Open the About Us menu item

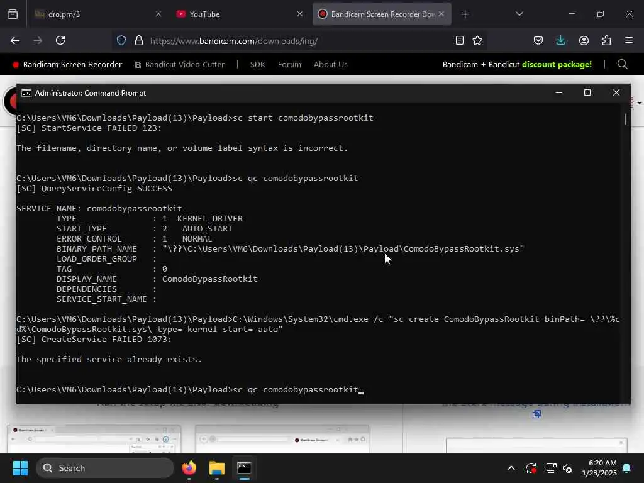tap(331, 65)
